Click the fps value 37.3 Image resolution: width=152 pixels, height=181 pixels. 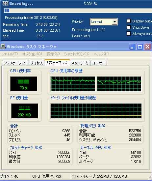pyautogui.click(x=40, y=36)
